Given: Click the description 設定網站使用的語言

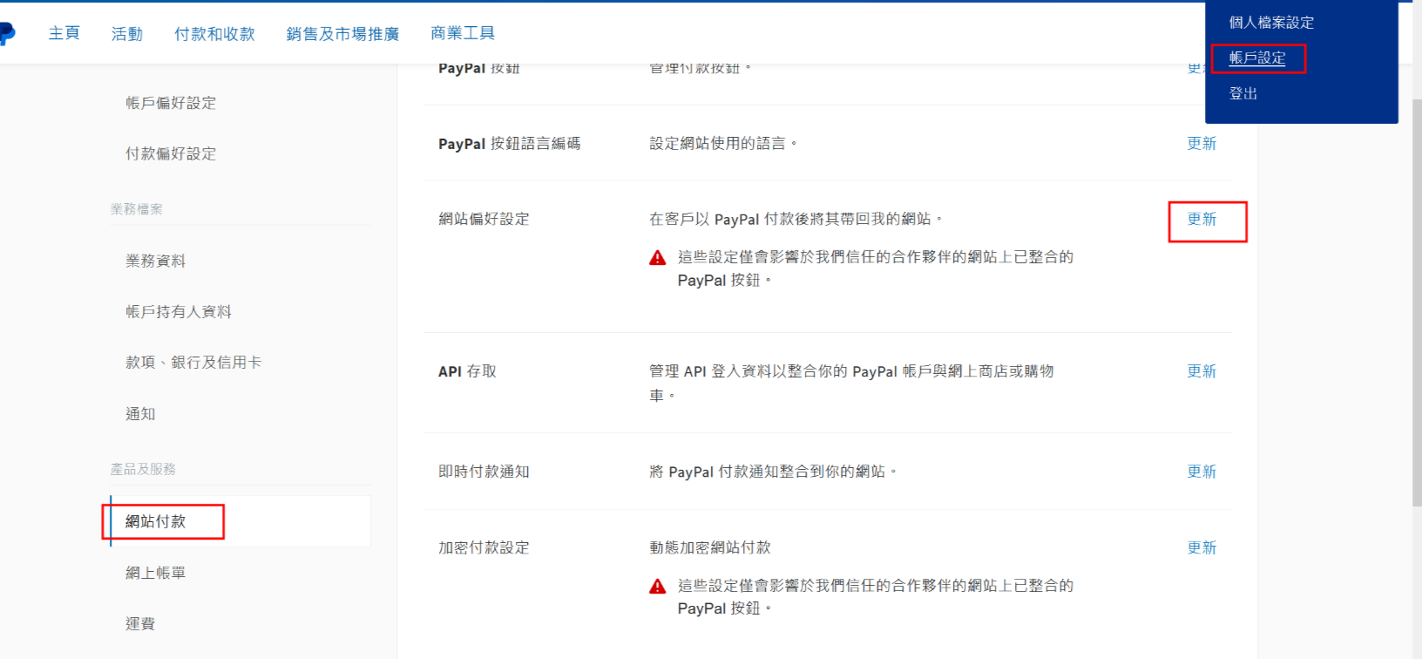Looking at the screenshot, I should pyautogui.click(x=723, y=143).
